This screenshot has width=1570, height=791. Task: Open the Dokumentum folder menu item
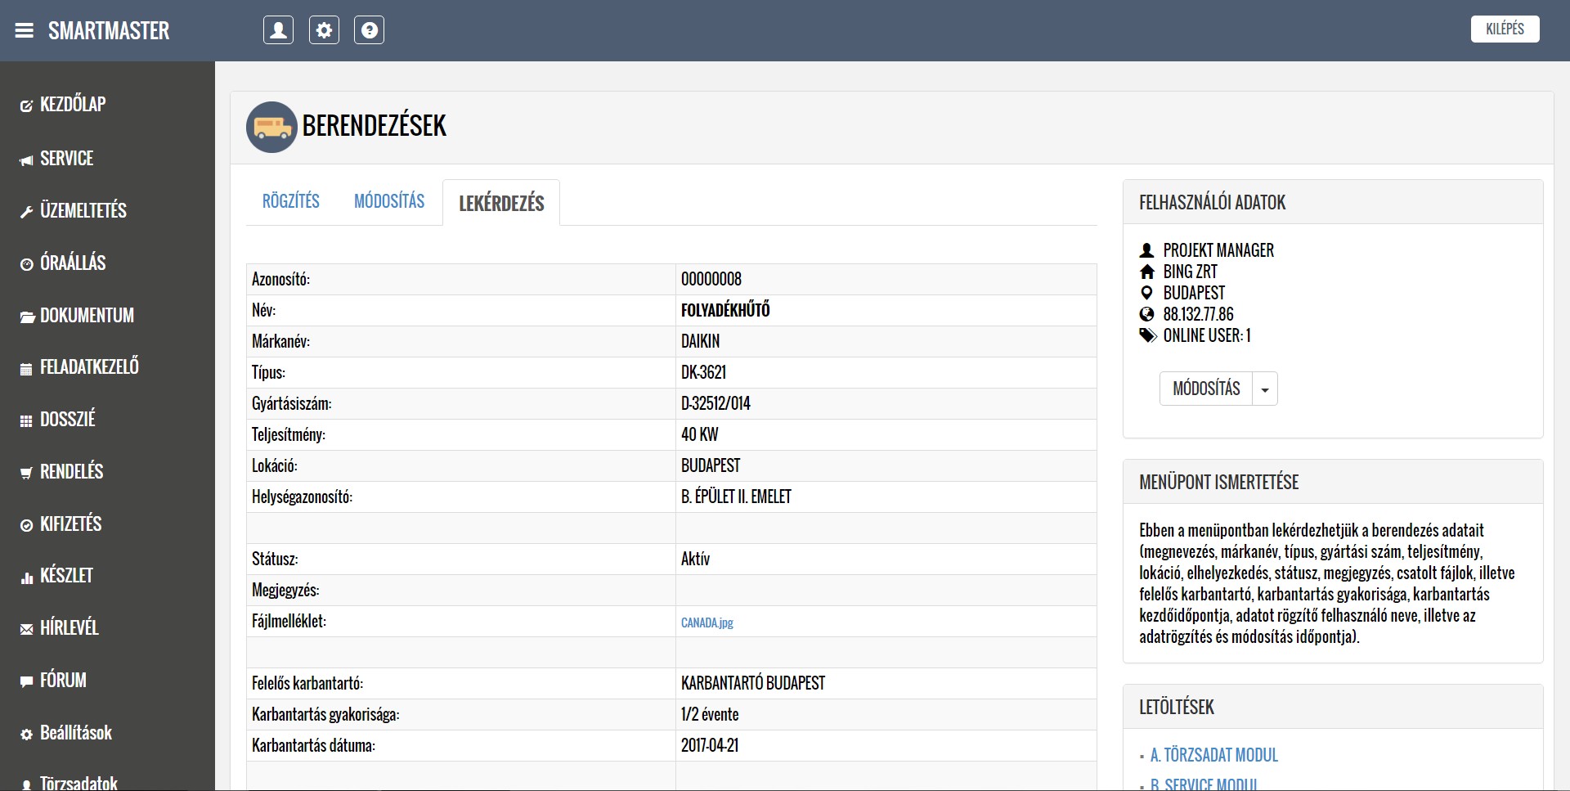(x=86, y=315)
